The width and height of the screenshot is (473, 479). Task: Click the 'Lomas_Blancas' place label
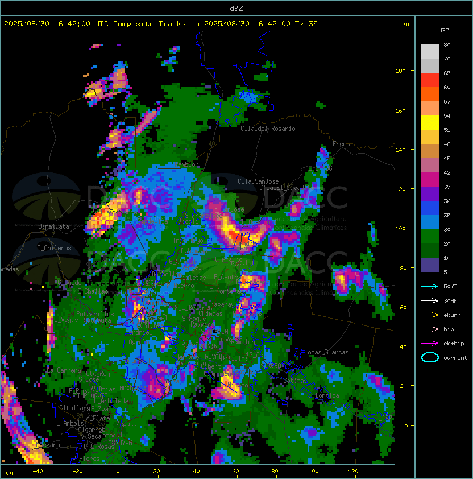pyautogui.click(x=326, y=352)
